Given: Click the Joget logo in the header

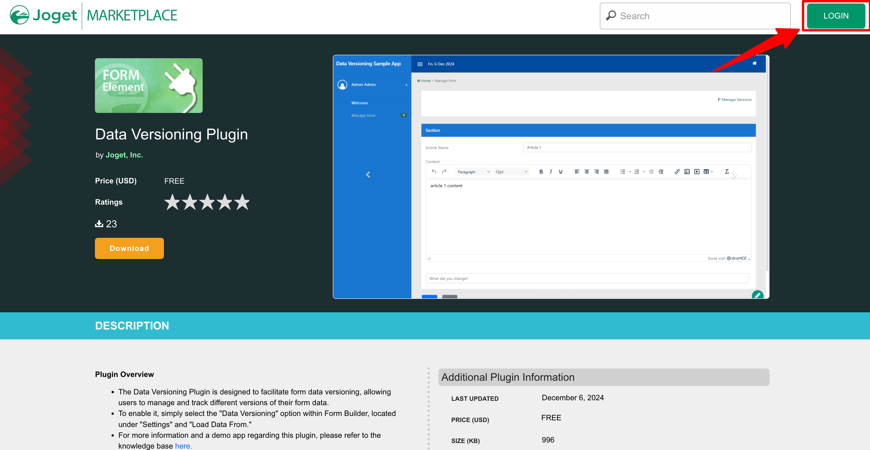Looking at the screenshot, I should click(x=44, y=15).
